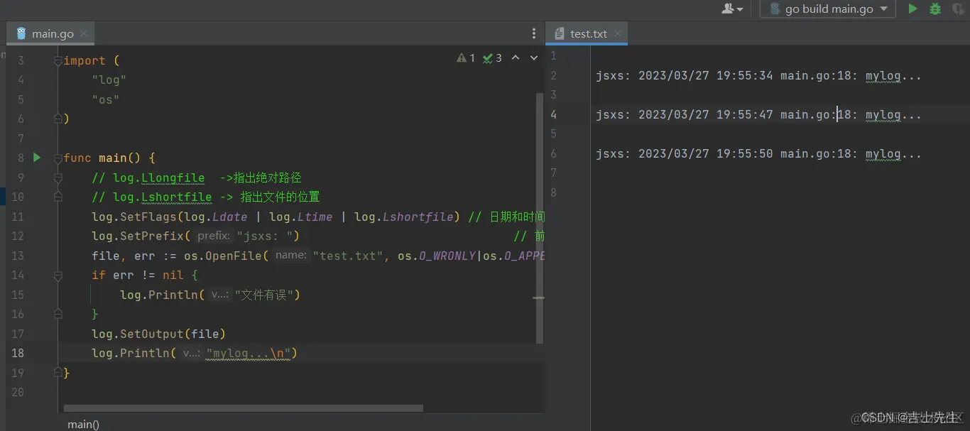The height and width of the screenshot is (431, 970).
Task: Click the horizontal scrollbar thumb of main.go editor
Action: [x=243, y=408]
